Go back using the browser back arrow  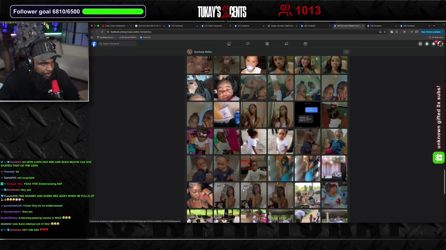pyautogui.click(x=92, y=32)
